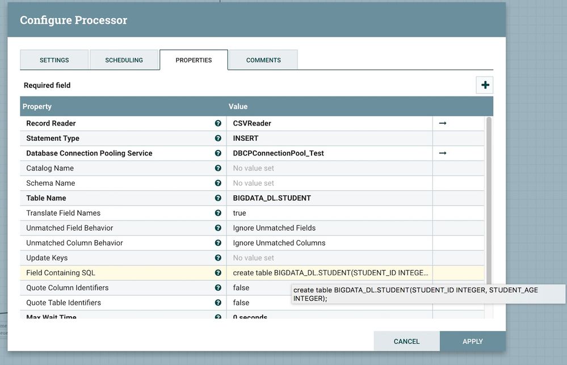Go to DBCPConnectionPool_Test via arrow icon
The image size is (567, 365).
tap(443, 153)
